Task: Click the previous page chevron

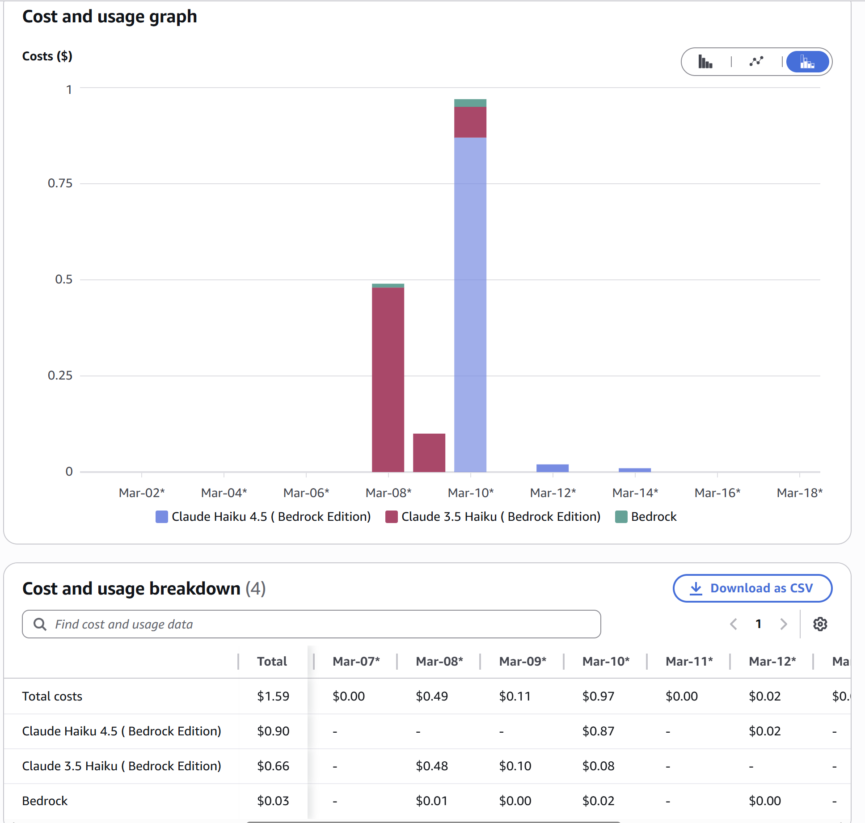Action: coord(733,624)
